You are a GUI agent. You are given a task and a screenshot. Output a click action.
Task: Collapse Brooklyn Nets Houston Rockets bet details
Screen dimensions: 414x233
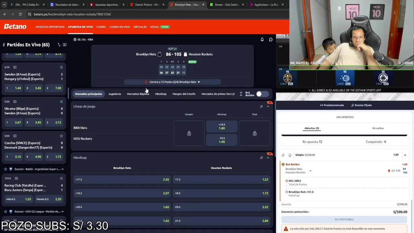310,171
